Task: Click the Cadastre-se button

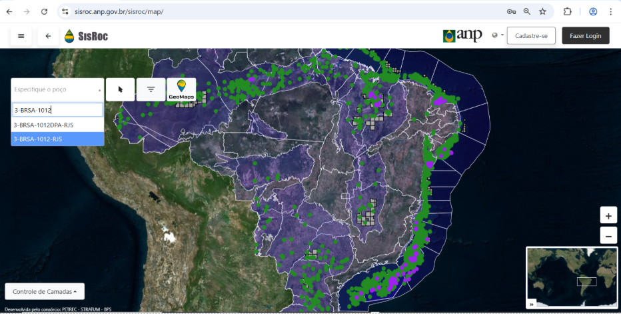Action: [x=531, y=36]
